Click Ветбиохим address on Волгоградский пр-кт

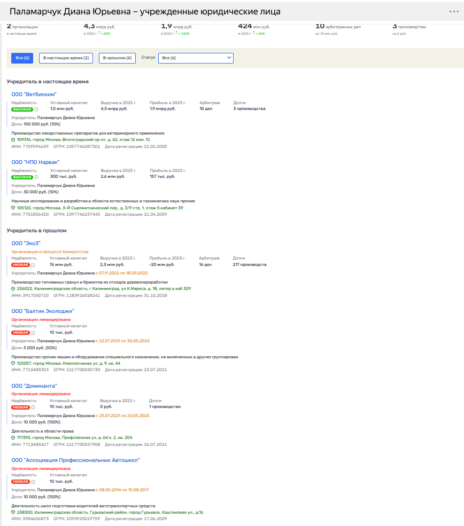83,139
